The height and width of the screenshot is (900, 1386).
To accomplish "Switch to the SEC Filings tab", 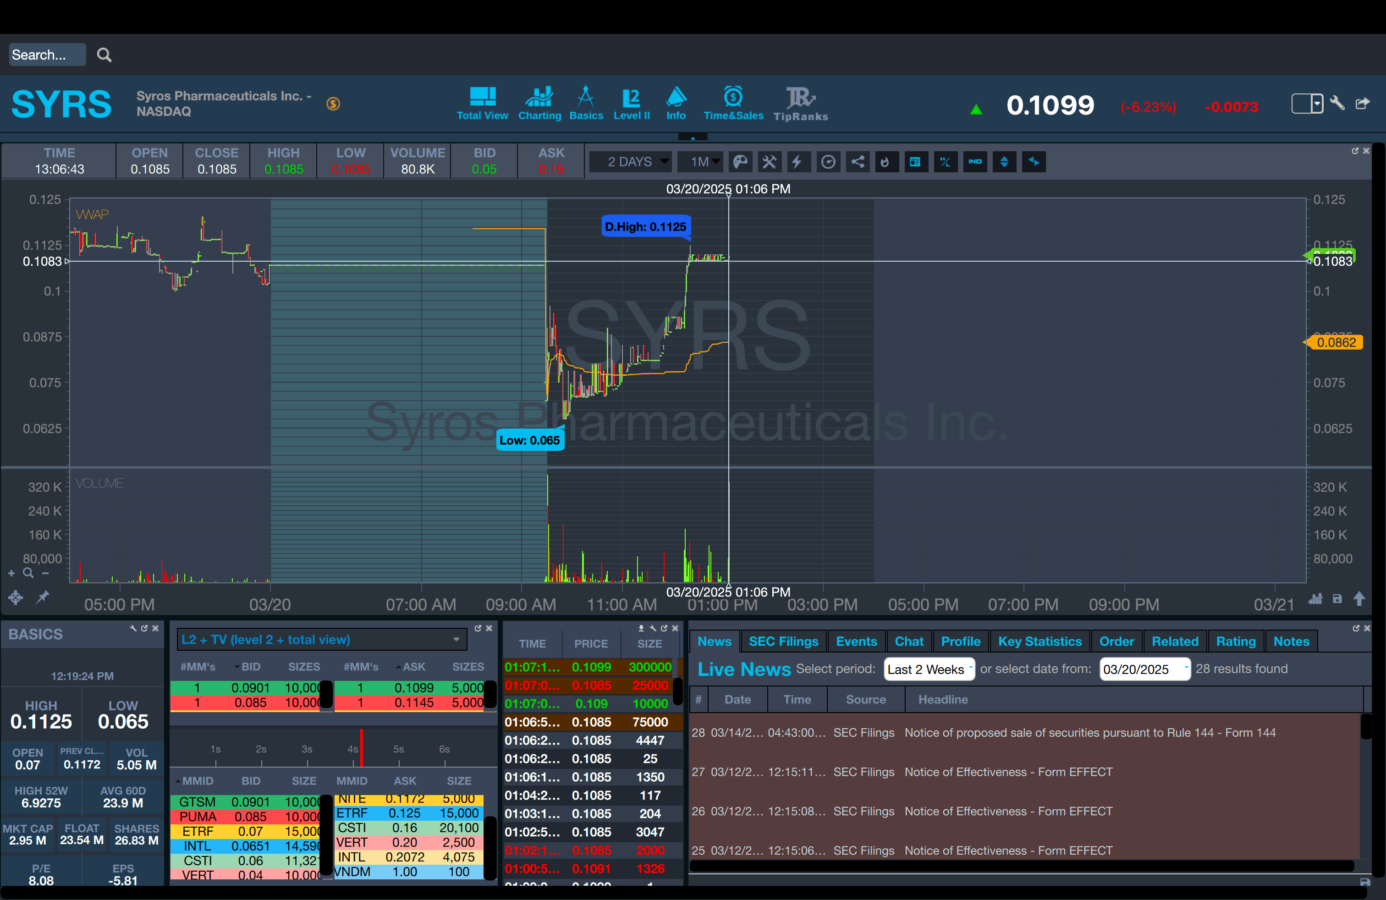I will tap(783, 642).
